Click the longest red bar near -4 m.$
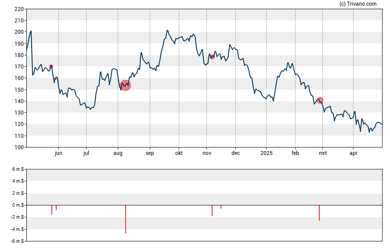Image resolution: width=390 pixels, height=248 pixels. [126, 219]
